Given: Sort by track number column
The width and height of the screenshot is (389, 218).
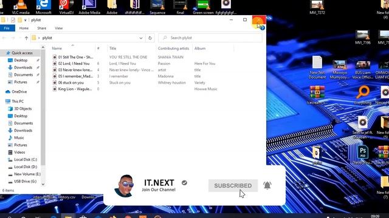Looking at the screenshot, I should (x=98, y=48).
